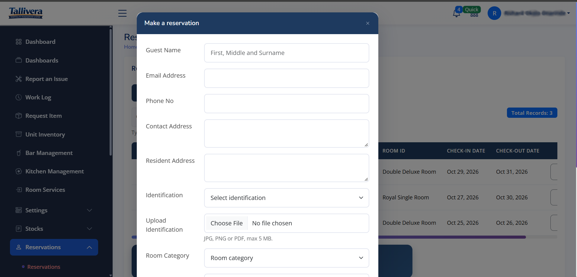Click the Royal Single Room cell
This screenshot has width=577, height=277.
(406, 197)
